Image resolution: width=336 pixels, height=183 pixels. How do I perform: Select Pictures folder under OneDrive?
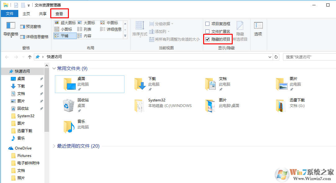(24, 156)
